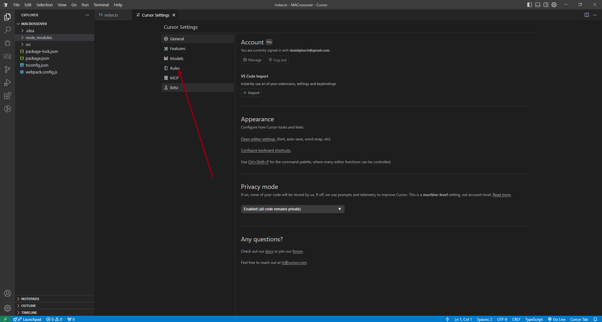Open the Privacy mode dropdown
This screenshot has height=322, width=602.
pyautogui.click(x=292, y=209)
